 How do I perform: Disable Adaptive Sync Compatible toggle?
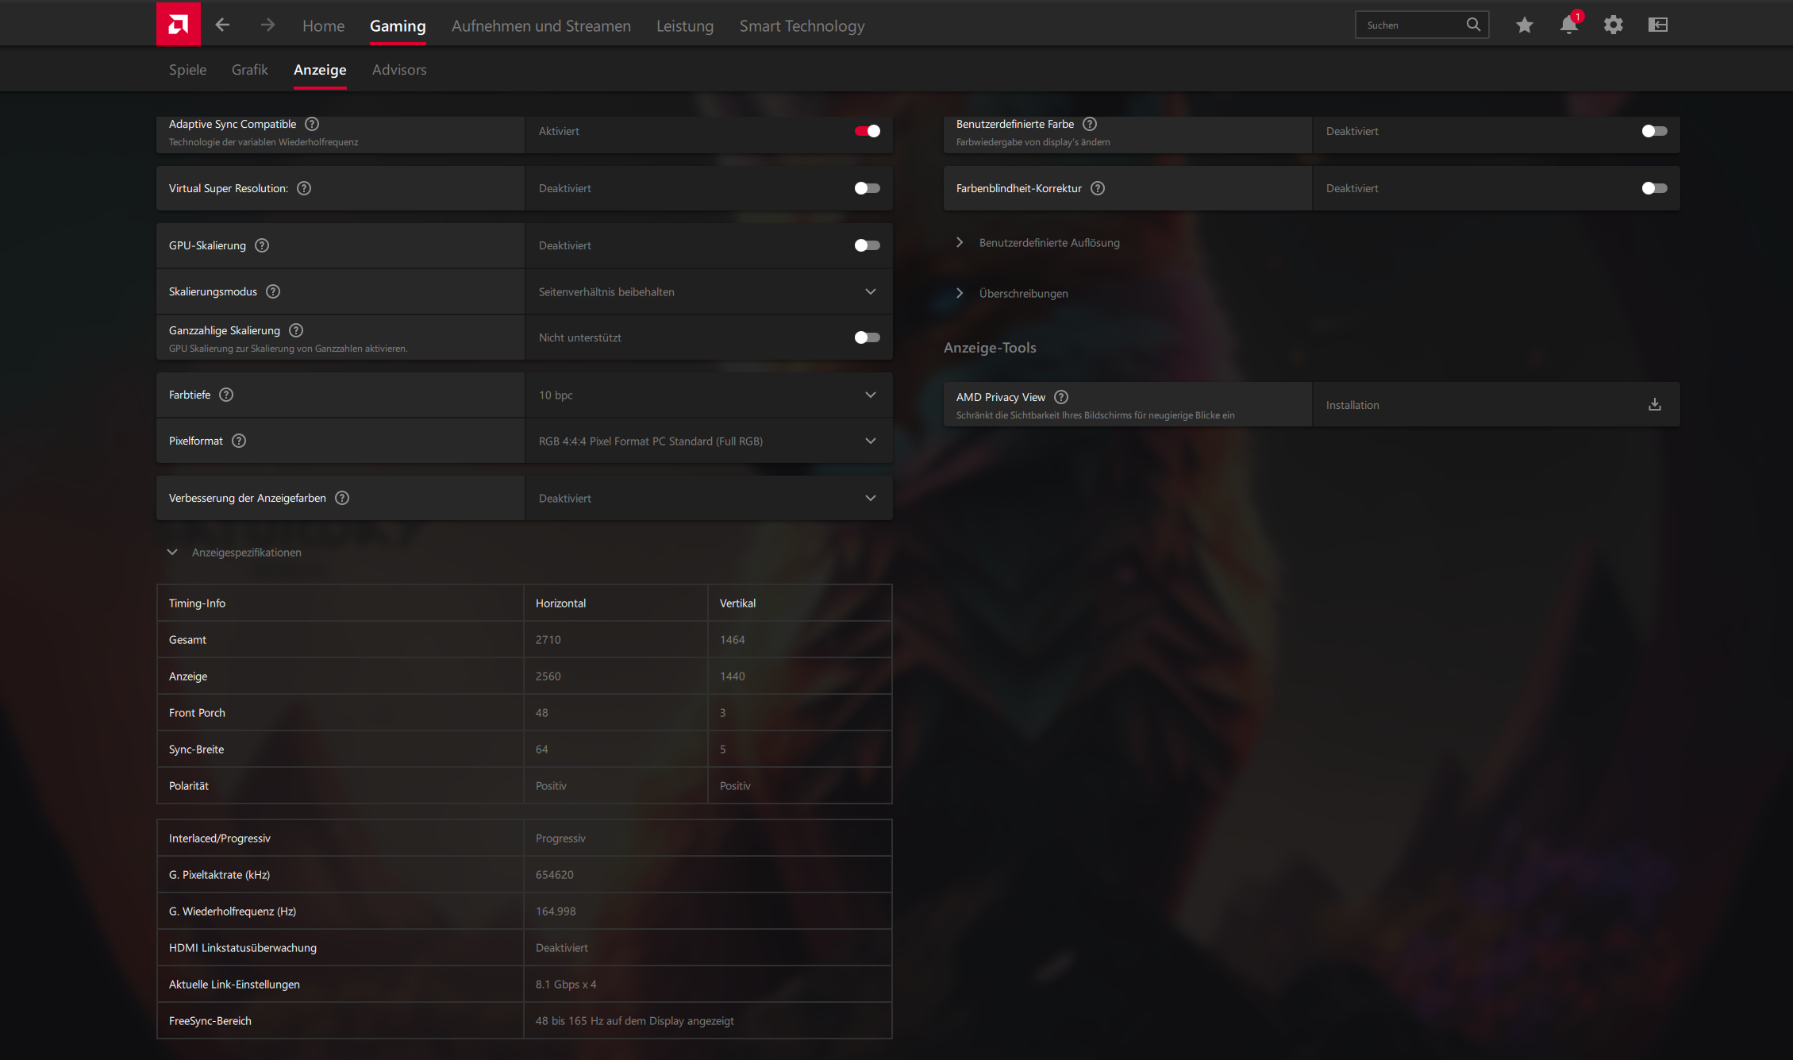867,131
